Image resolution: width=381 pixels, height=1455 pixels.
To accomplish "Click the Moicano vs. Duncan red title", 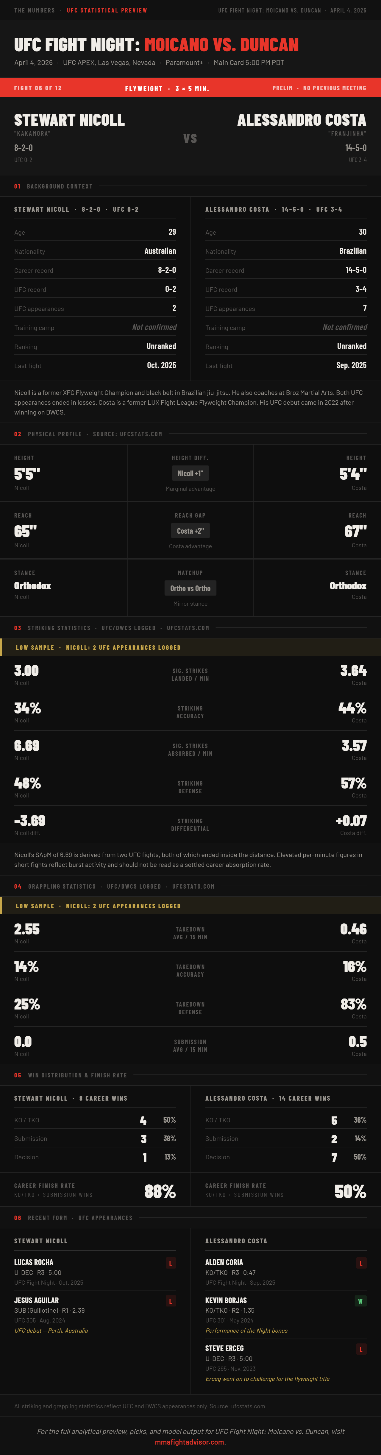I will tap(221, 45).
